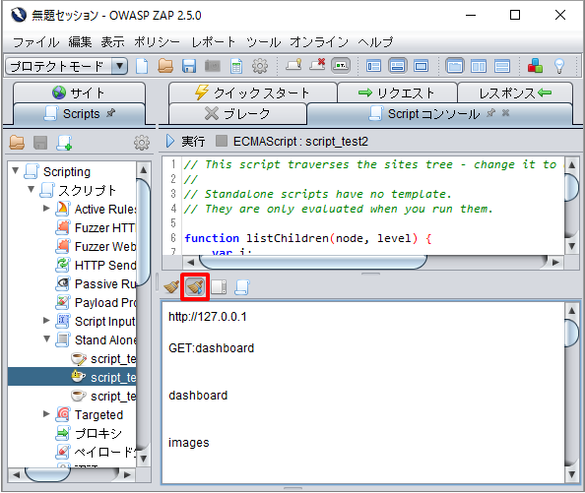
Task: Click the light bulb icon in toolbar
Action: point(558,66)
